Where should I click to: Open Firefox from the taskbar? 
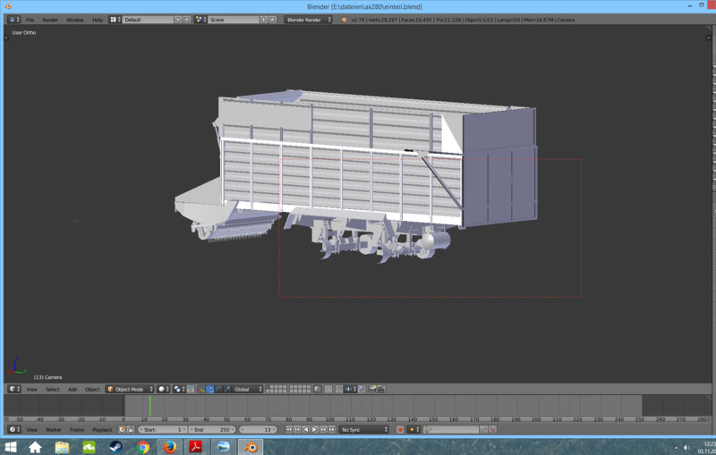coord(169,446)
